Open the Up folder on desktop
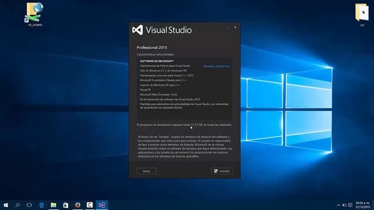This screenshot has height=210, width=374. click(x=362, y=15)
